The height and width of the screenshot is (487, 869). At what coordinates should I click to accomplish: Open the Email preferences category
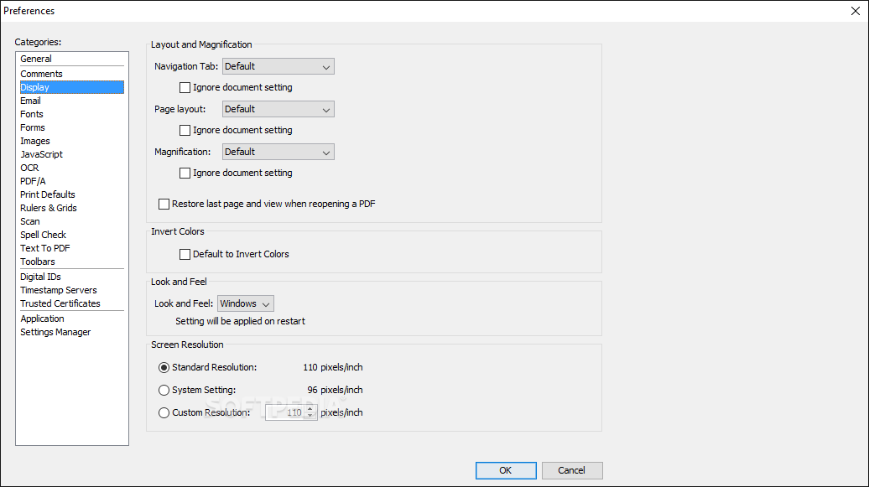click(x=30, y=101)
